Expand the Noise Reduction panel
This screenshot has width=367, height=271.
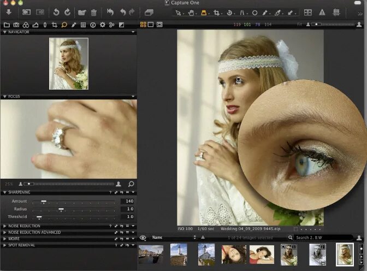pyautogui.click(x=24, y=226)
